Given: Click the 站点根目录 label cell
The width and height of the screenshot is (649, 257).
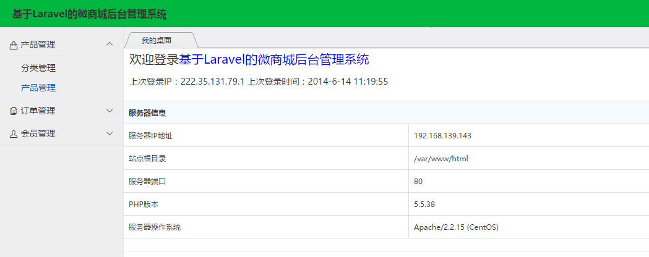Looking at the screenshot, I should pos(266,158).
